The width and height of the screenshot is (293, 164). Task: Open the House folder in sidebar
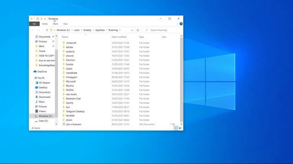(x=42, y=51)
